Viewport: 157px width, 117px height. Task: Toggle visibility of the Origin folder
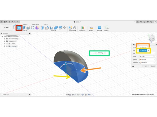click(x=7, y=44)
